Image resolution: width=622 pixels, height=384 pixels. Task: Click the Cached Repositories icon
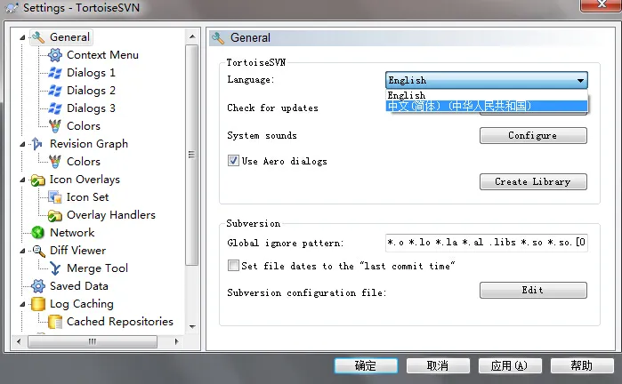pos(55,322)
